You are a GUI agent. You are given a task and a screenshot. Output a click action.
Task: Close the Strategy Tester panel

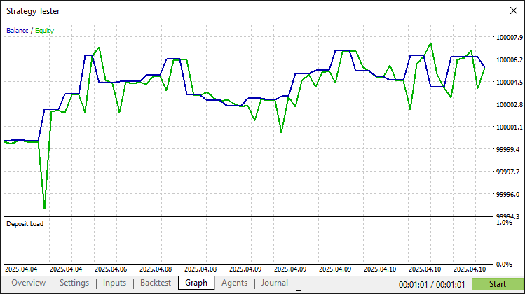(x=514, y=10)
